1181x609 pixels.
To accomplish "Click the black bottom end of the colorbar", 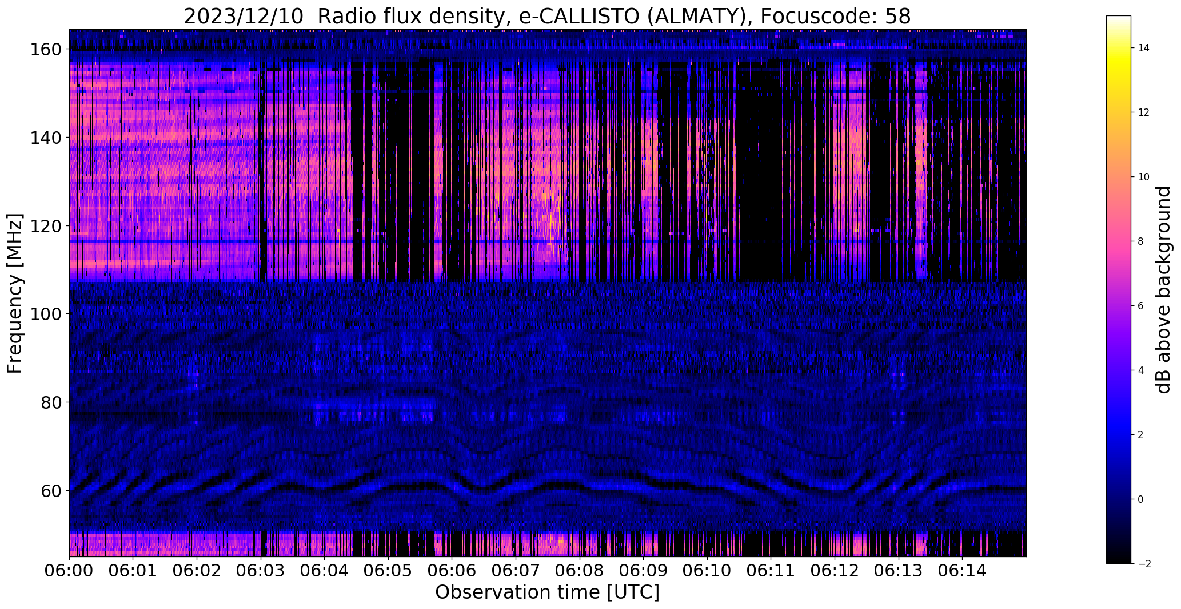I will pos(1119,558).
